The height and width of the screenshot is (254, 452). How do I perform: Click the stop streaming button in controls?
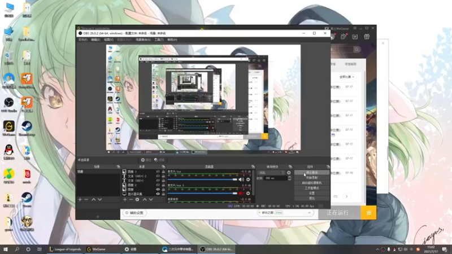(312, 173)
